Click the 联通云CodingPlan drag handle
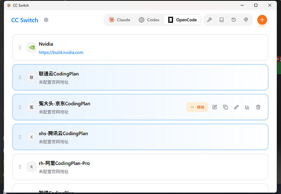This screenshot has height=194, width=281. pyautogui.click(x=20, y=77)
